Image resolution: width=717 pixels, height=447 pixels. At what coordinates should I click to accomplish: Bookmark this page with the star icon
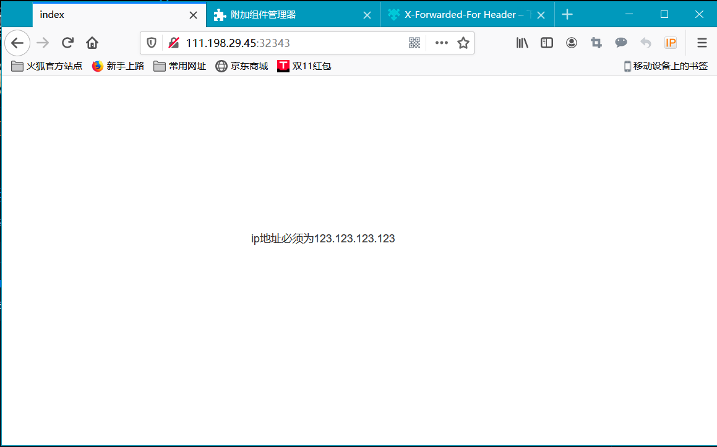[463, 43]
